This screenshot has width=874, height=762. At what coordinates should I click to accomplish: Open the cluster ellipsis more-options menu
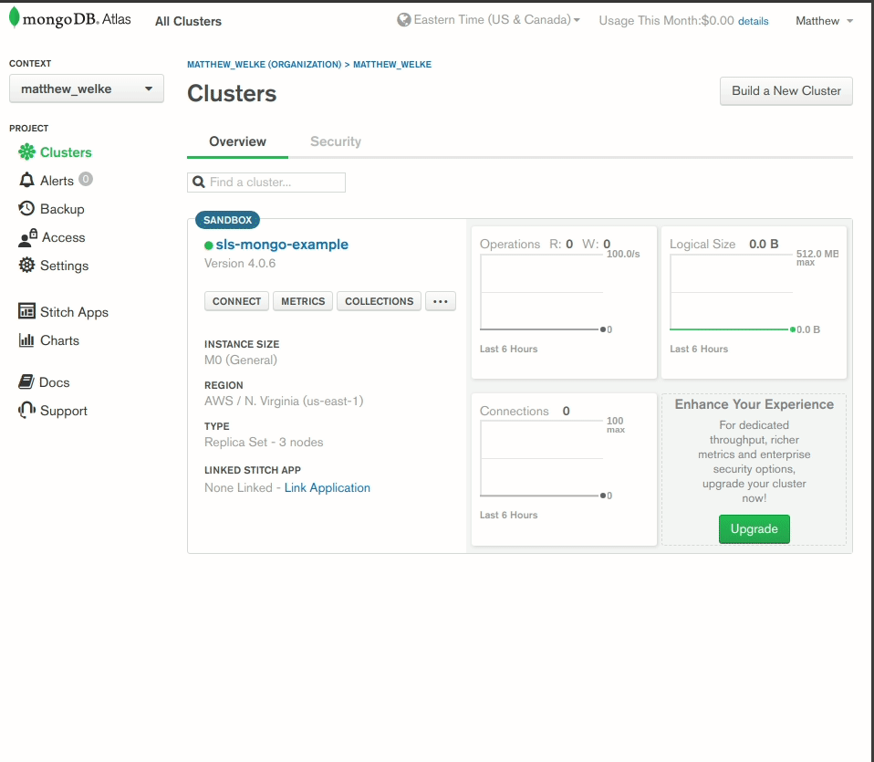(x=441, y=301)
